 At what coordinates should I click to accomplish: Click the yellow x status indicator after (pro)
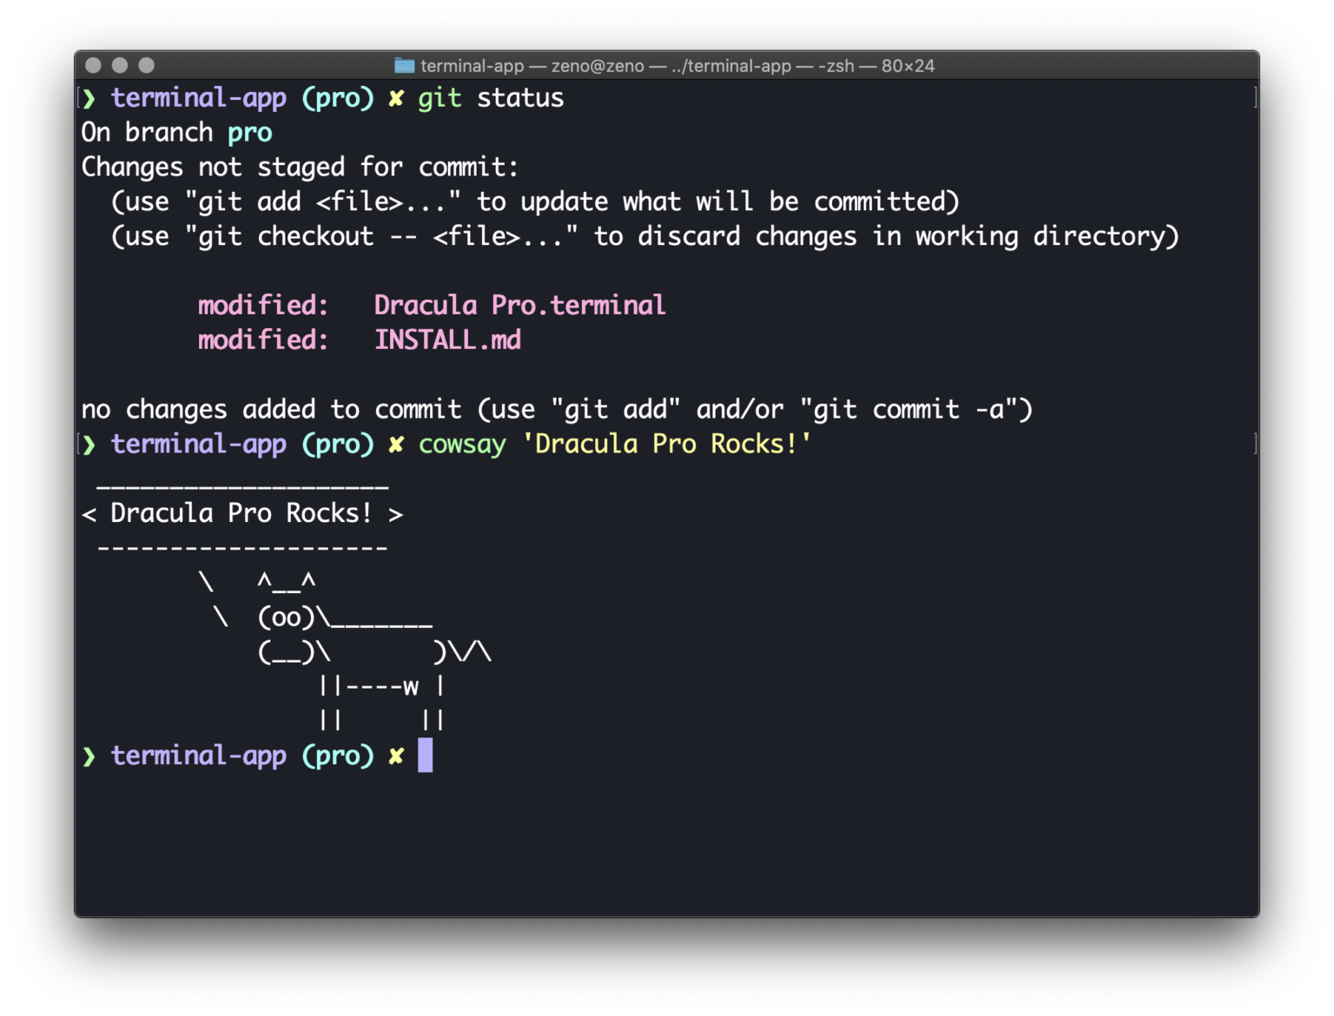(396, 755)
